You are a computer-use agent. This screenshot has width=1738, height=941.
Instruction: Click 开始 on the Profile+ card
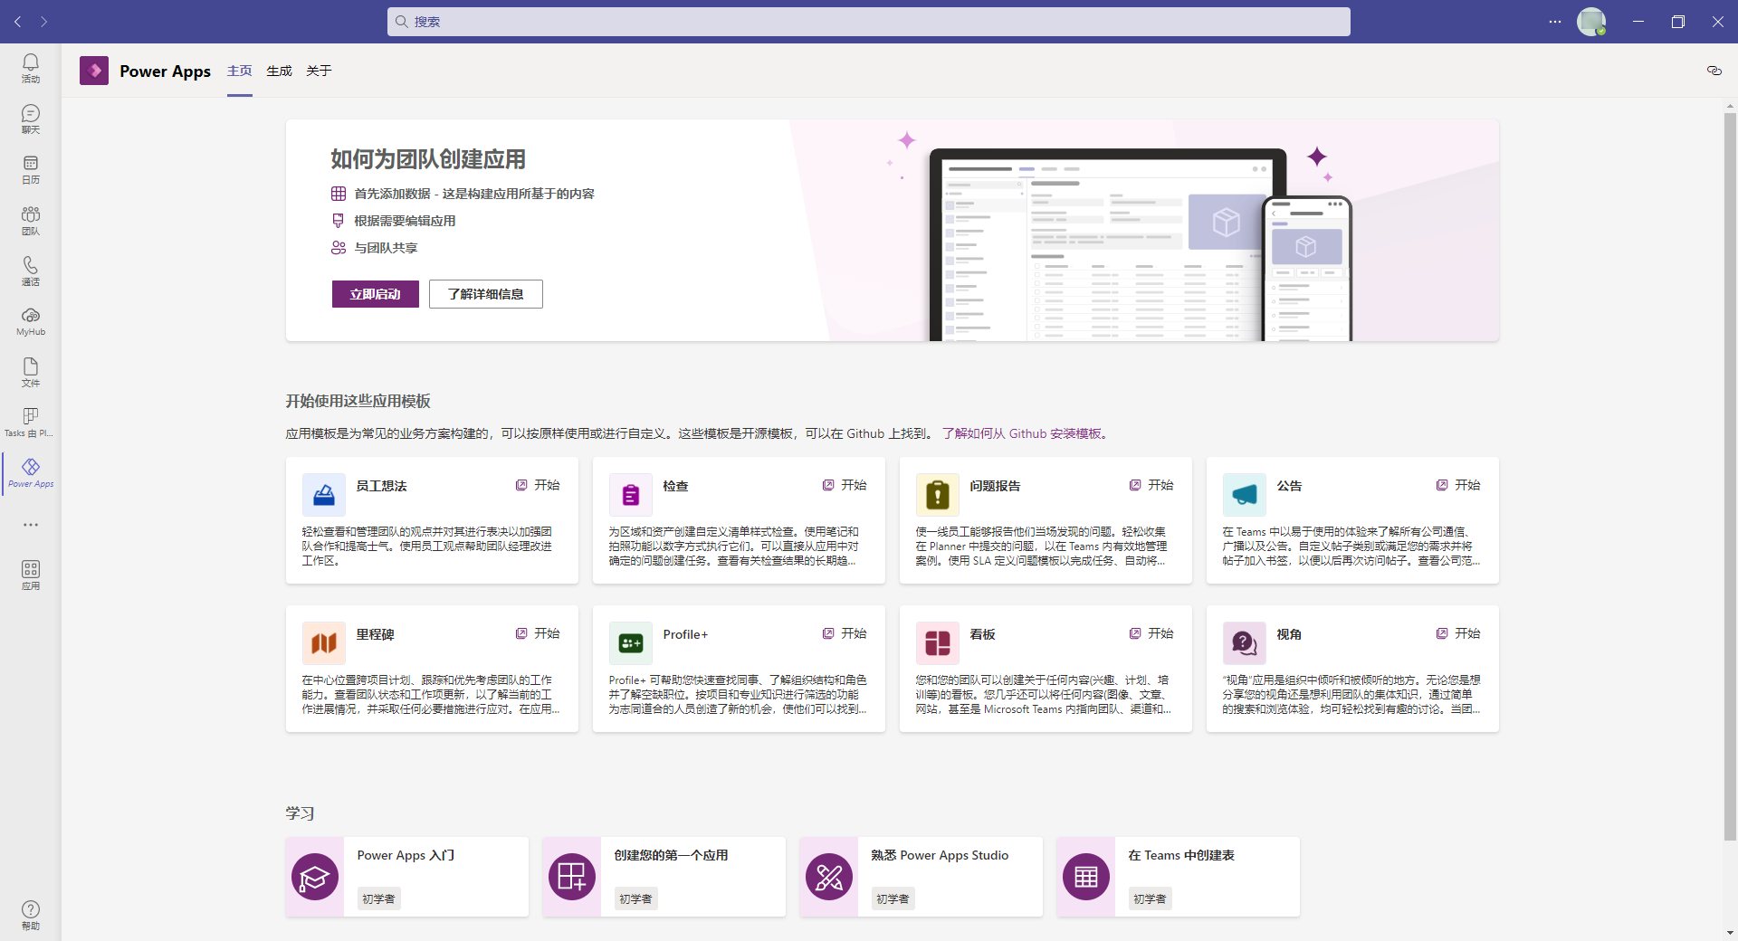coord(845,633)
